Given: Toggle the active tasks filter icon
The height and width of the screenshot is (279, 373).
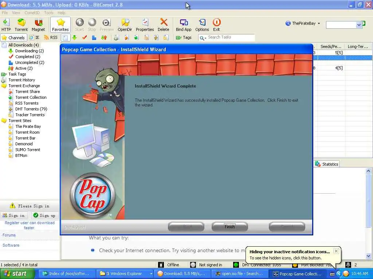Looking at the screenshot, I should (x=104, y=37).
